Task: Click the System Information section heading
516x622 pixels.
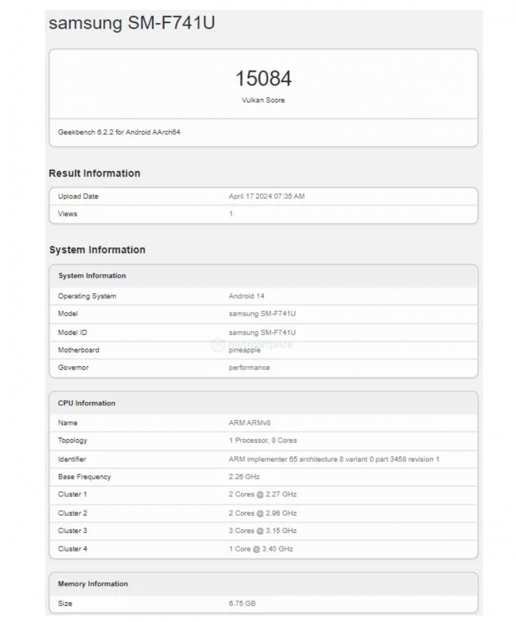Action: coord(97,250)
